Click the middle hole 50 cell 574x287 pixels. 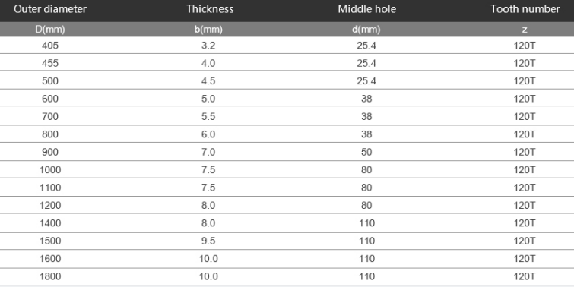click(x=366, y=152)
